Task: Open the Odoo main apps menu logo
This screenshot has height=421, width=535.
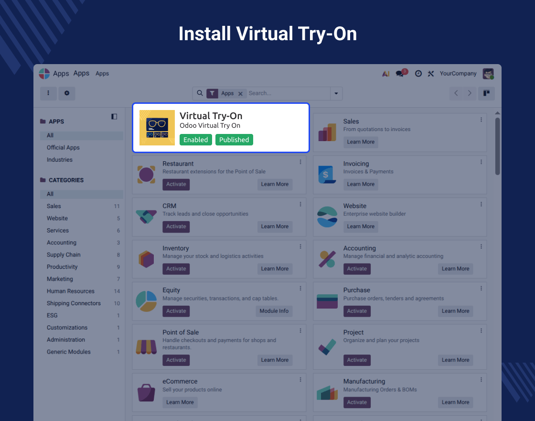Action: click(44, 74)
